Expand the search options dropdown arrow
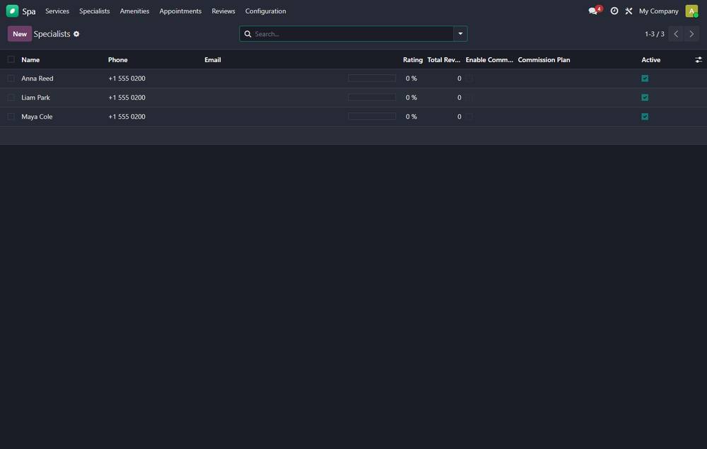Image resolution: width=707 pixels, height=449 pixels. coord(460,34)
